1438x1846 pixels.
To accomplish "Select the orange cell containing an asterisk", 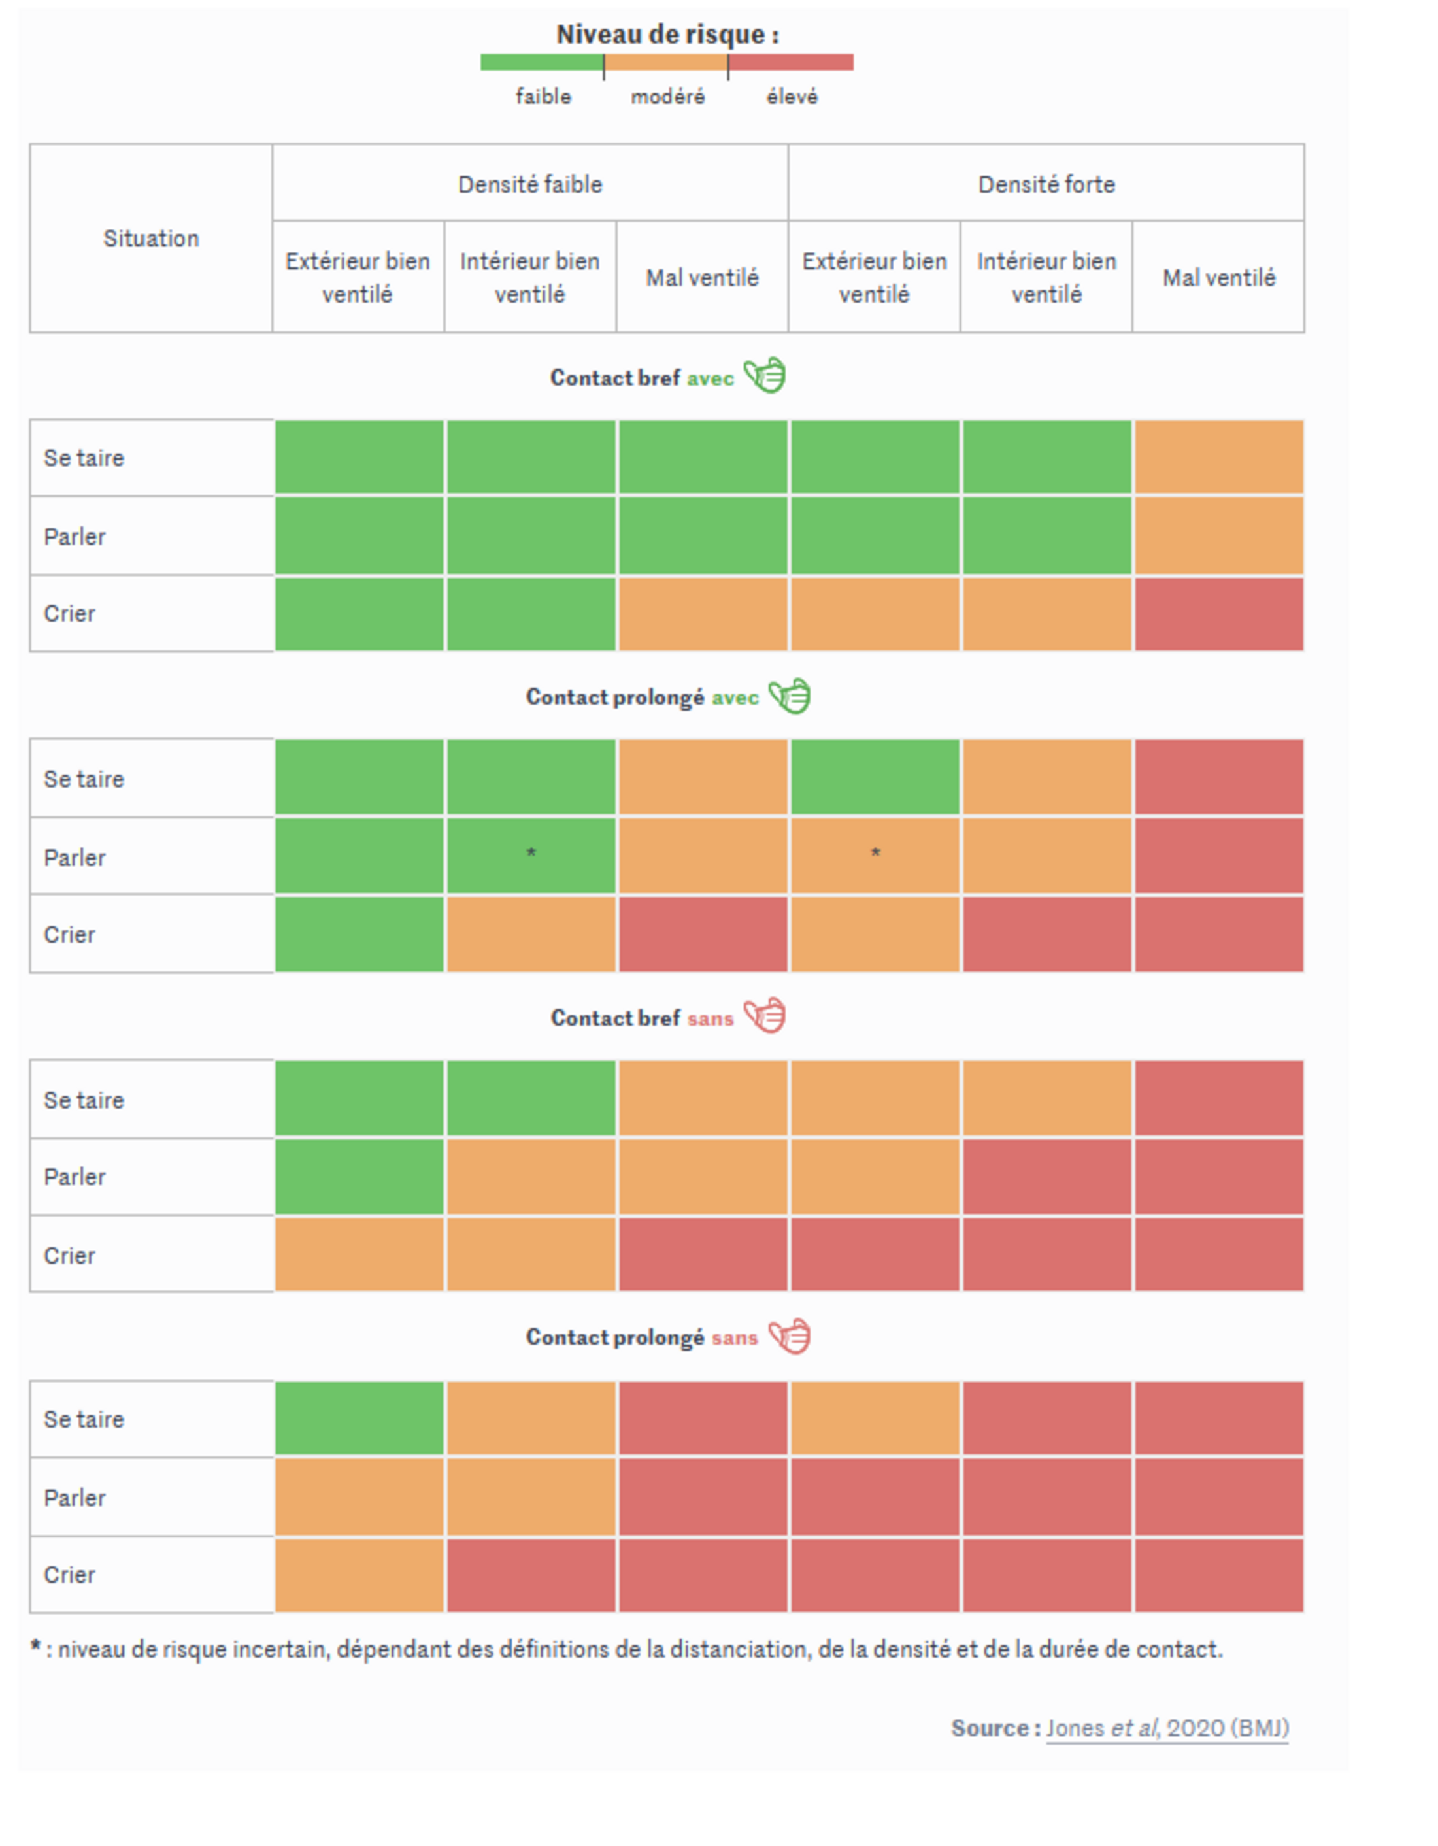I will pos(875,856).
